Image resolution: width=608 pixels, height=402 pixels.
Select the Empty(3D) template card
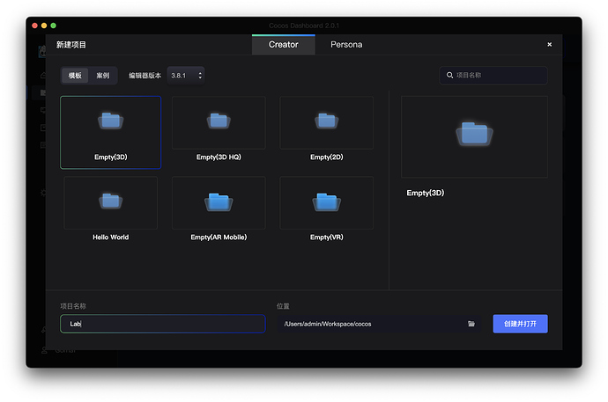click(110, 132)
